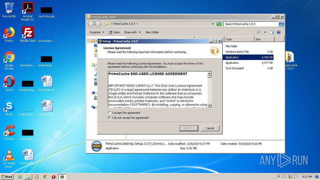Image resolution: width=320 pixels, height=180 pixels.
Task: Click the search magnifier icon in Explorer
Action: pyautogui.click(x=281, y=24)
